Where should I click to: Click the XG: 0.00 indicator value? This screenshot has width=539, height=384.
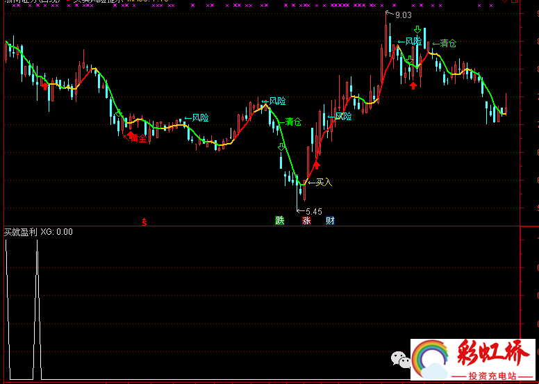click(x=57, y=232)
